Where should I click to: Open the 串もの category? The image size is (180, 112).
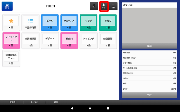[108, 22]
